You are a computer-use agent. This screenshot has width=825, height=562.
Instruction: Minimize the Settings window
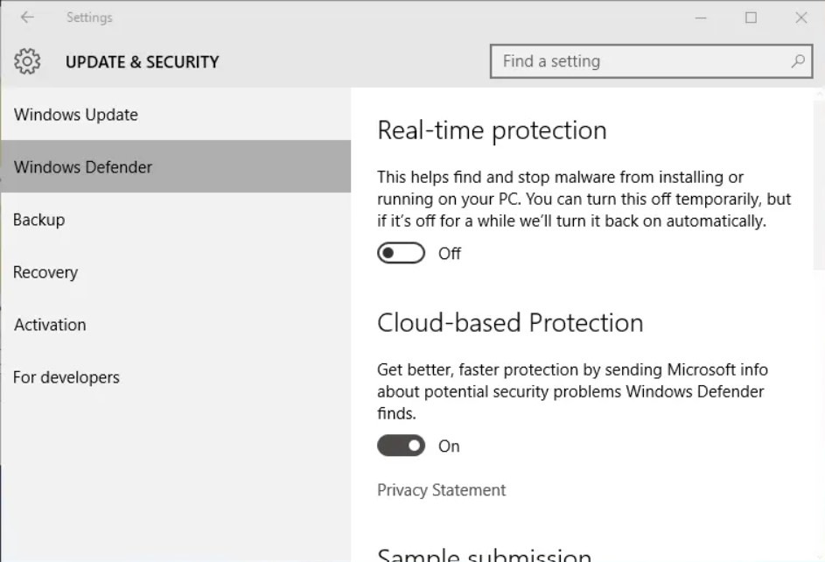[x=701, y=18]
